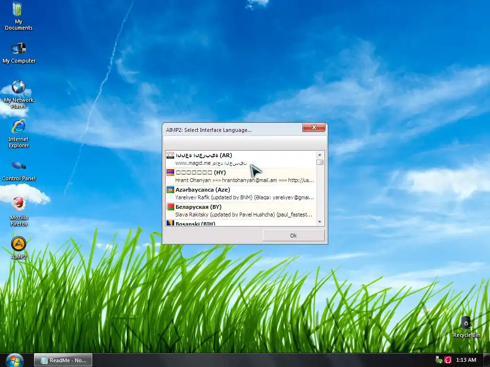Click the safely remove hardware tray icon

(x=439, y=360)
